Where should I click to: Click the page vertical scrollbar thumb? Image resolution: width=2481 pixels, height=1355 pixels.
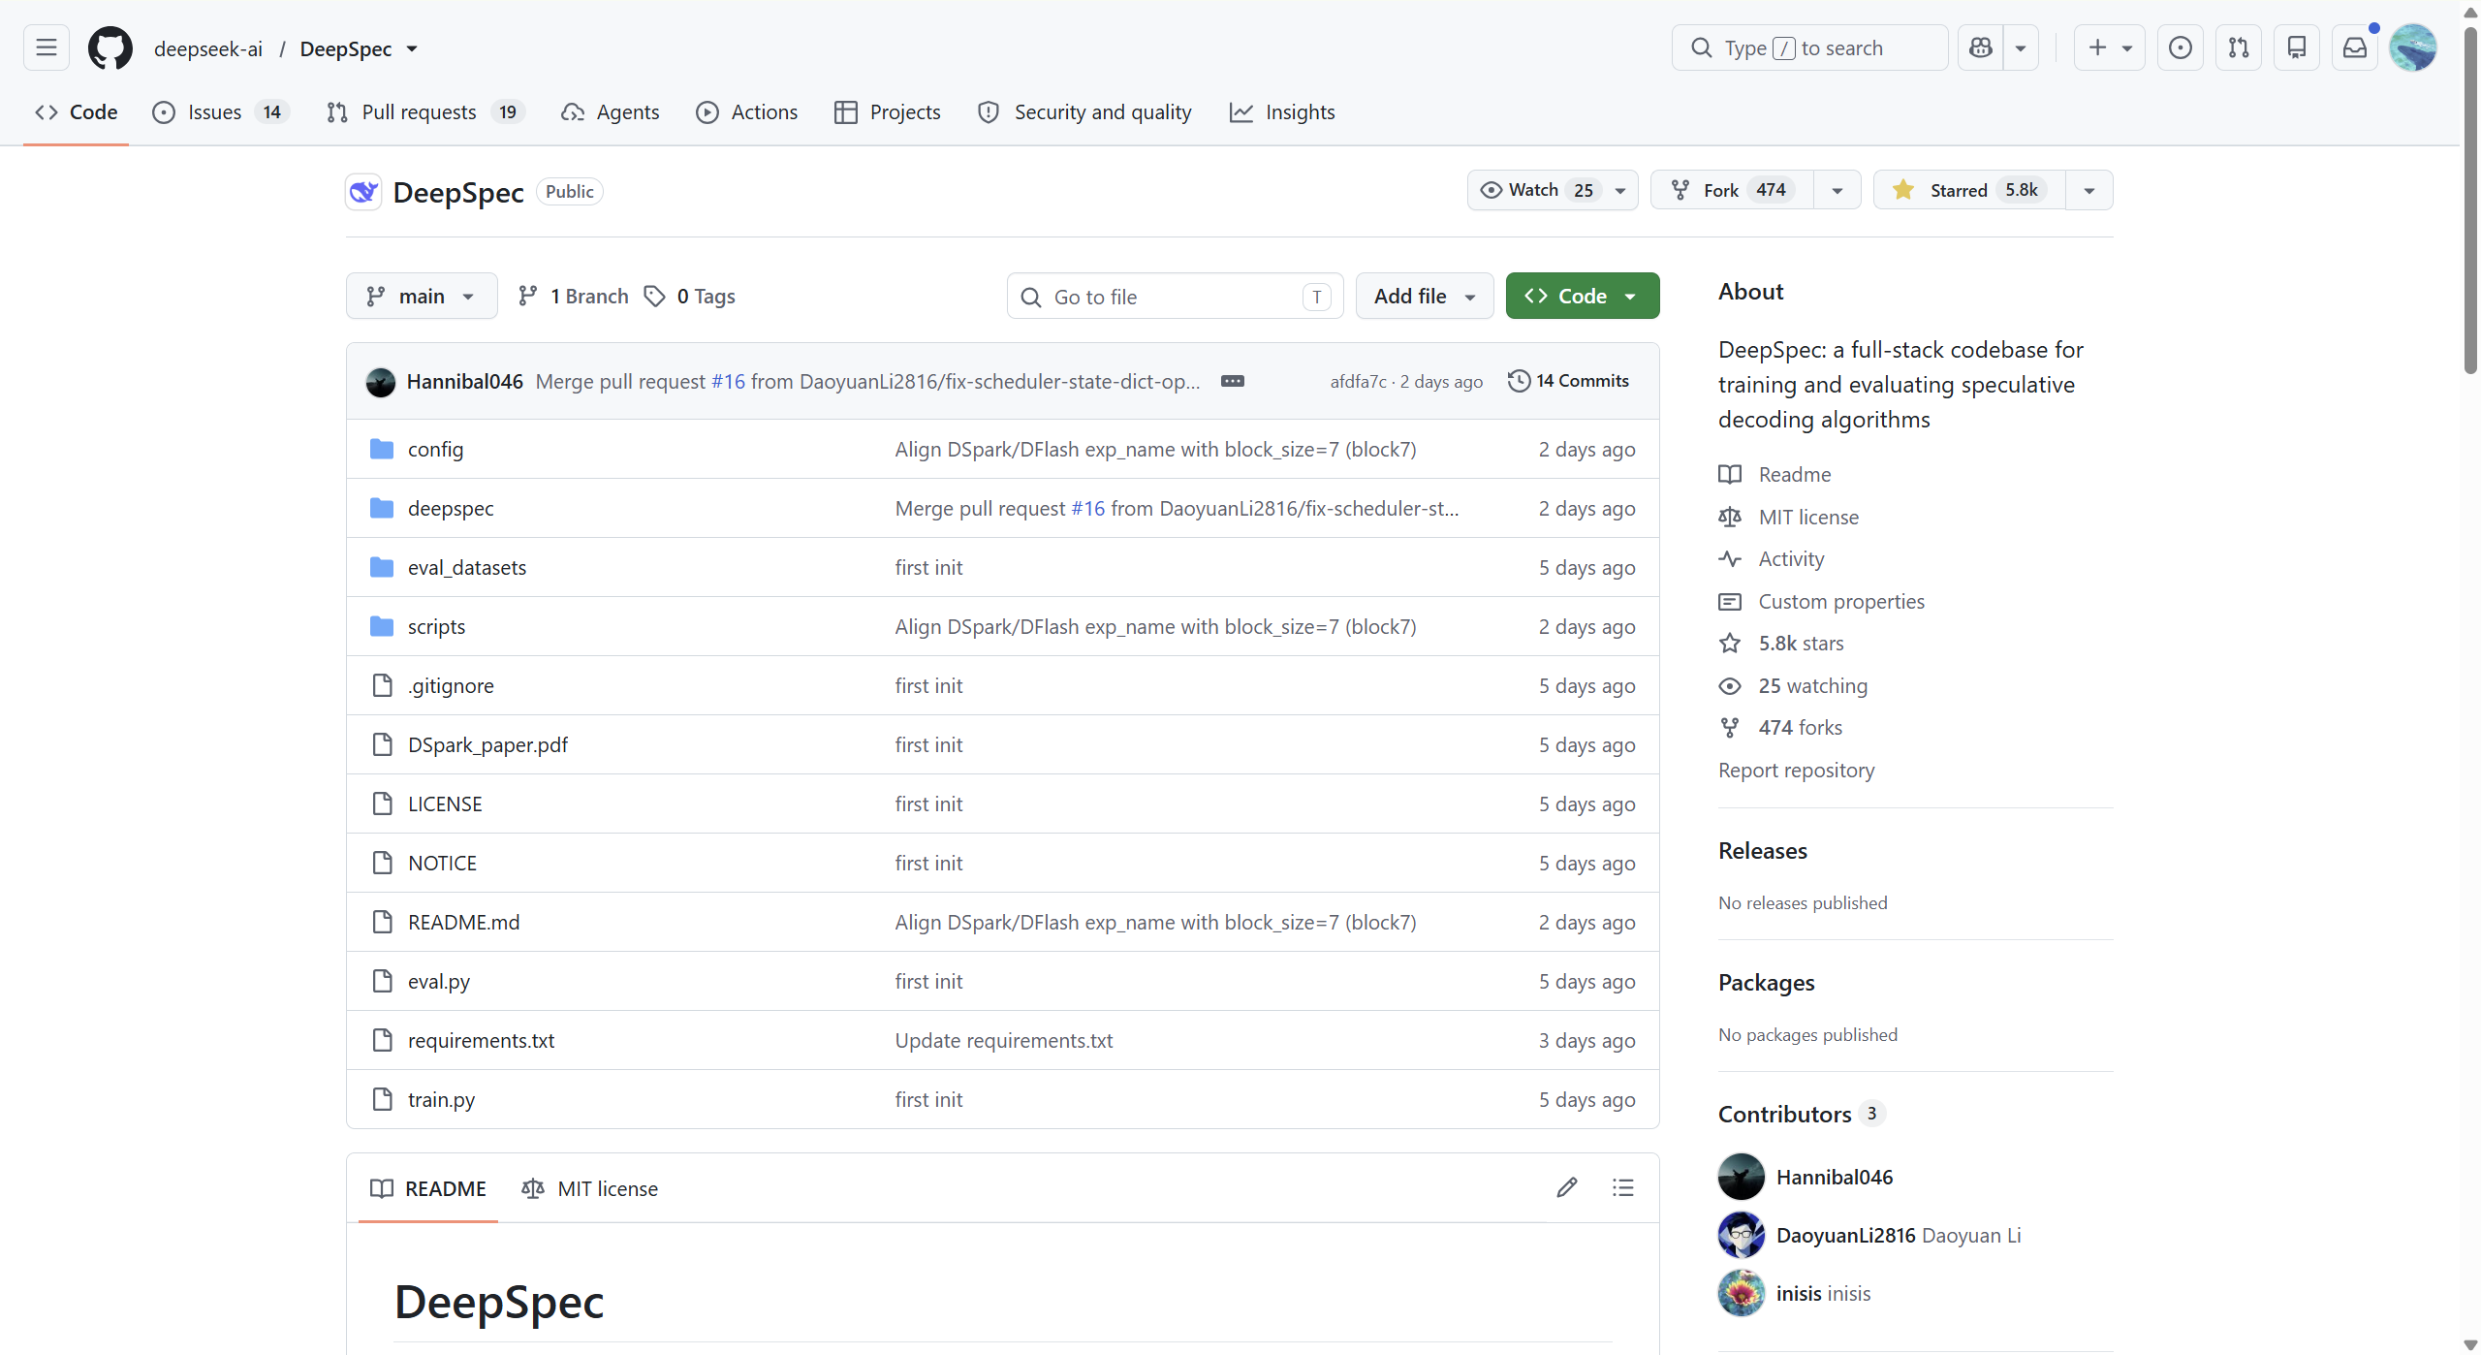[x=2470, y=201]
